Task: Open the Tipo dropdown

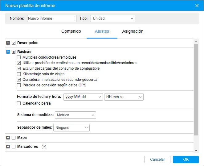Action: coord(113,19)
